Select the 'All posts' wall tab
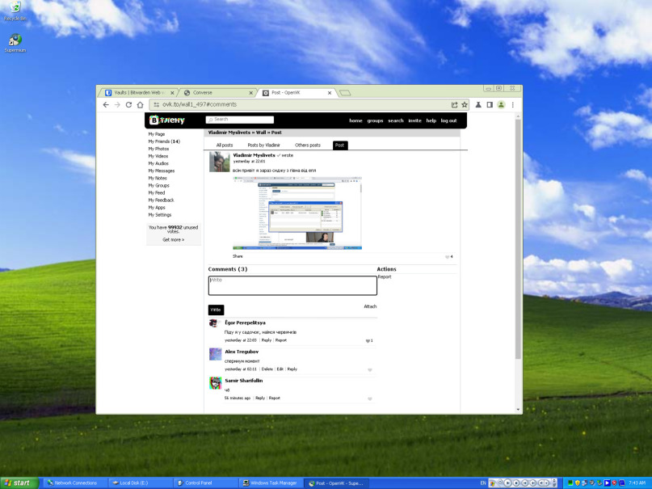The image size is (652, 489). pos(225,145)
